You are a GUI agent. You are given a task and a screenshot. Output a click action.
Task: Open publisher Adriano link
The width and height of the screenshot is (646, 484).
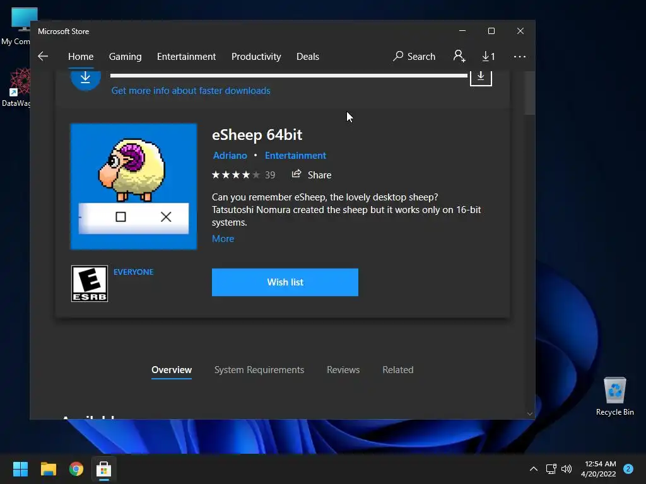pyautogui.click(x=230, y=156)
